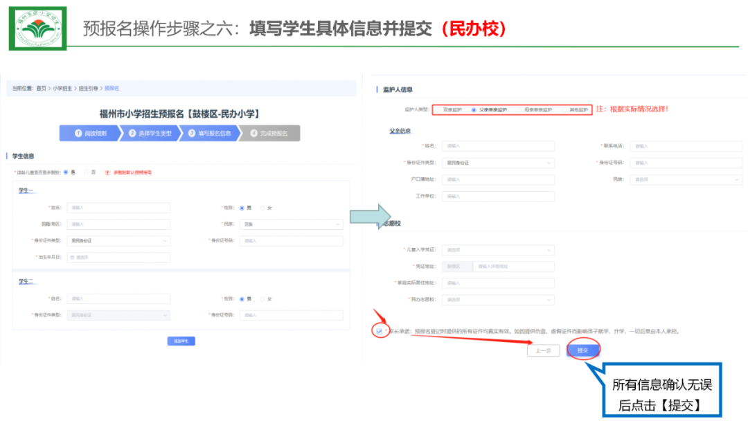Viewport: 748px width, 421px height.
Task: Expand 身份证件类型 dropdown for 学生一
Action: point(118,241)
